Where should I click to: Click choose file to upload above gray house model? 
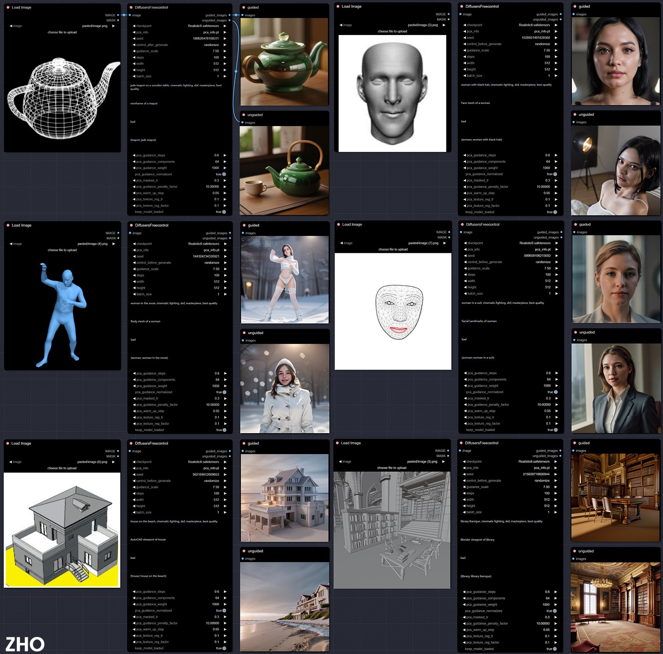tap(62, 468)
